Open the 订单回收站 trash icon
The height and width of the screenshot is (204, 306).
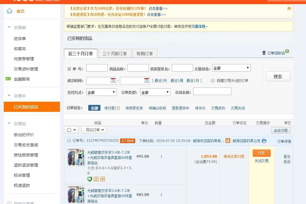point(264,53)
